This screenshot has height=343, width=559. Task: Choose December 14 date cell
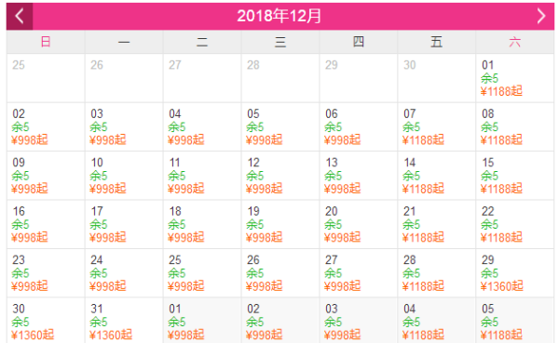(x=437, y=176)
